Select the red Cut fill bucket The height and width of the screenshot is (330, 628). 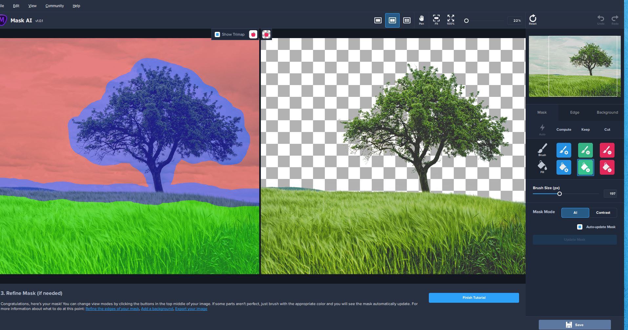tap(607, 167)
